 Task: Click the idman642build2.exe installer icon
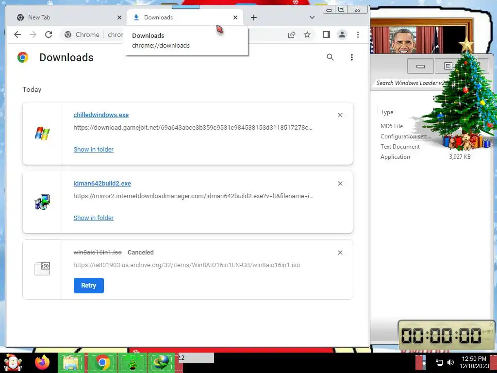tap(42, 202)
